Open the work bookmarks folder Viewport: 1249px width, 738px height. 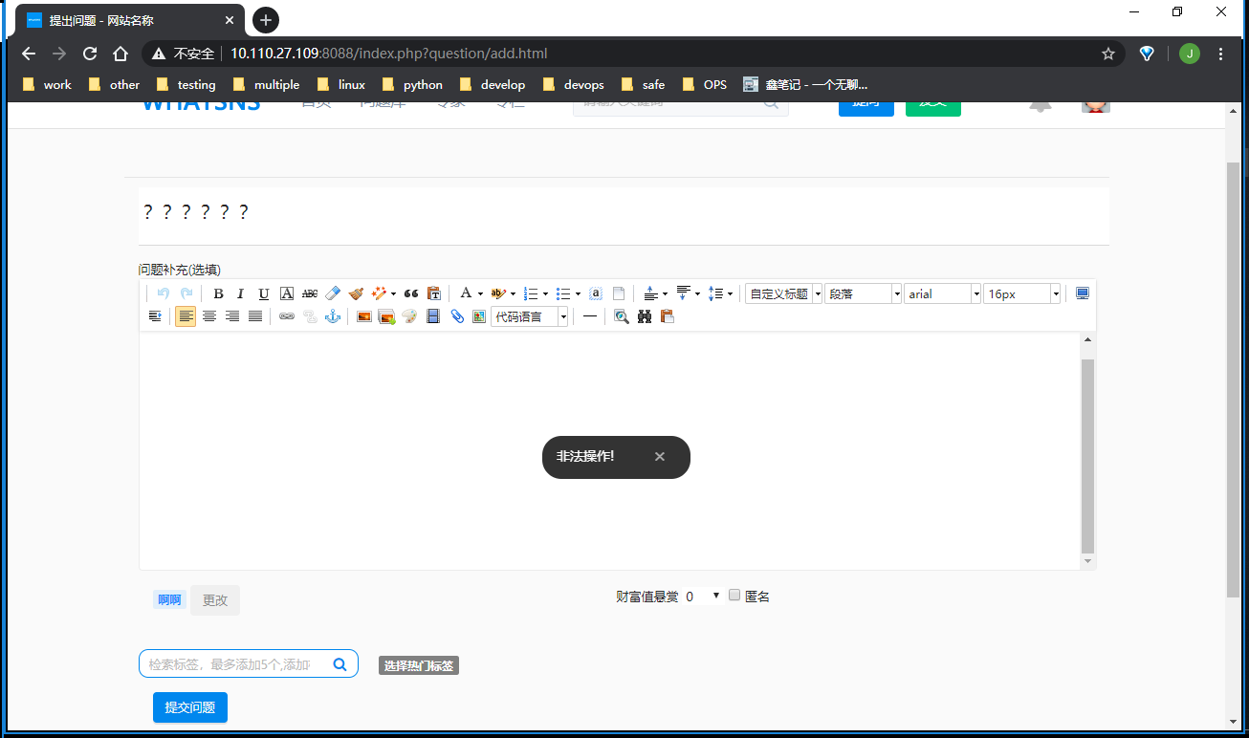pos(47,84)
